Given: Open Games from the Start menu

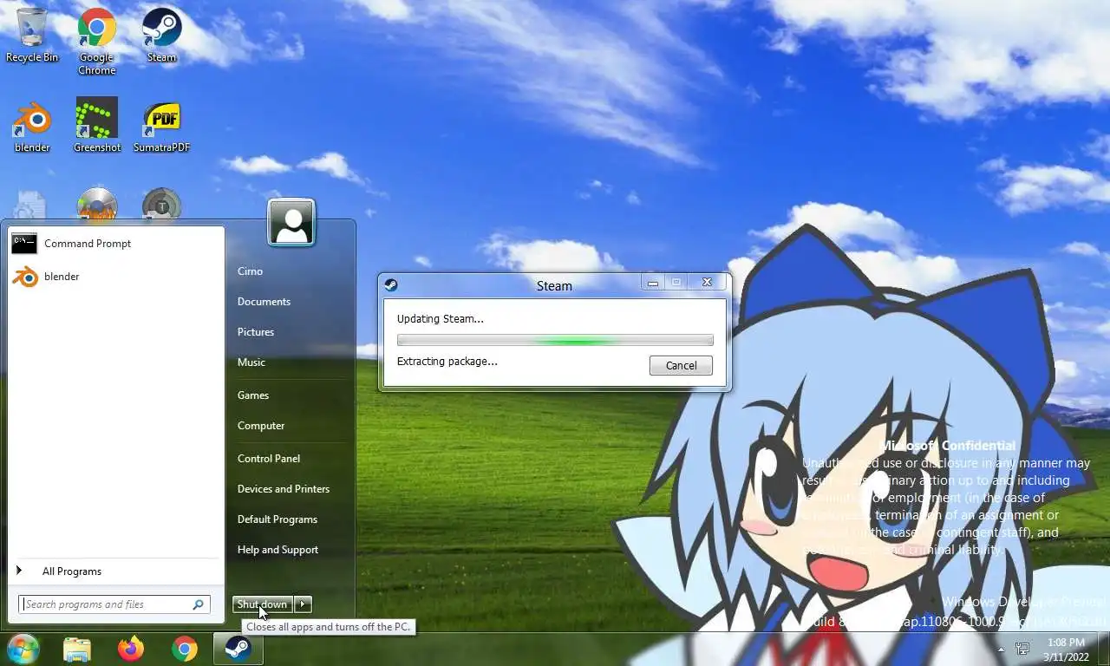Looking at the screenshot, I should pos(253,395).
